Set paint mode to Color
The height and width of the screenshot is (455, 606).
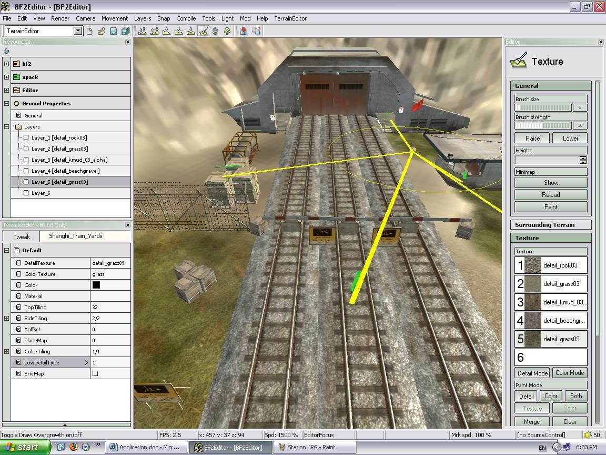(x=551, y=396)
